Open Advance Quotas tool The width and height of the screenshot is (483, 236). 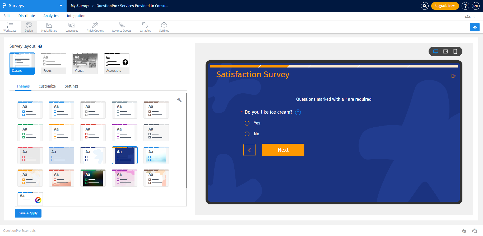click(122, 27)
